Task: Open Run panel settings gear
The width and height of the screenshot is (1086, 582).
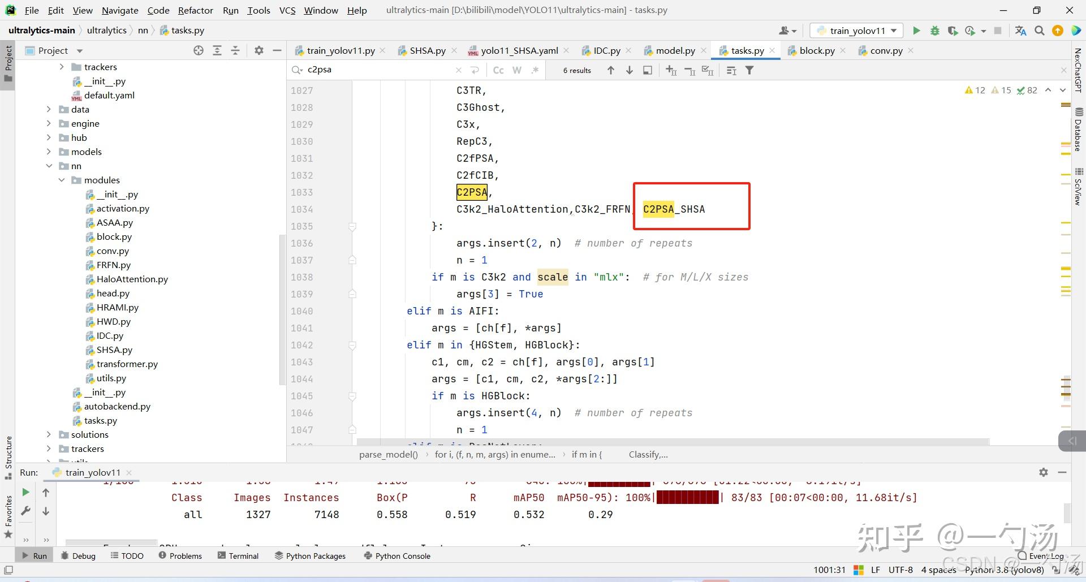Action: (x=1044, y=472)
